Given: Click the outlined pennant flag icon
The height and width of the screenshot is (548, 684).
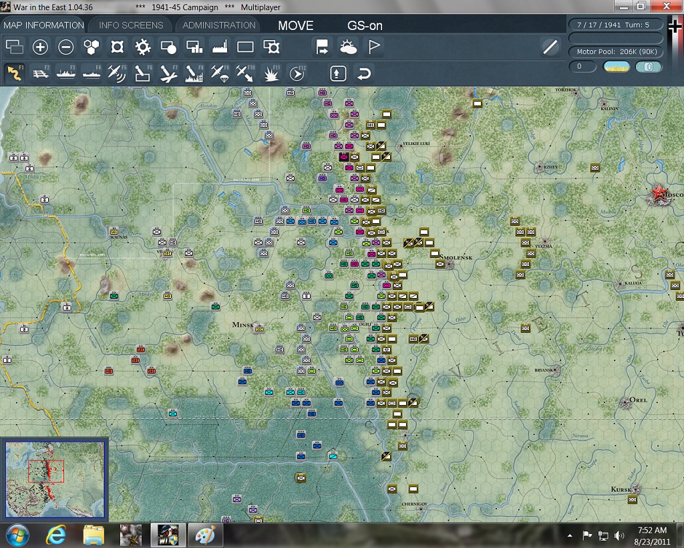Looking at the screenshot, I should click(x=374, y=47).
